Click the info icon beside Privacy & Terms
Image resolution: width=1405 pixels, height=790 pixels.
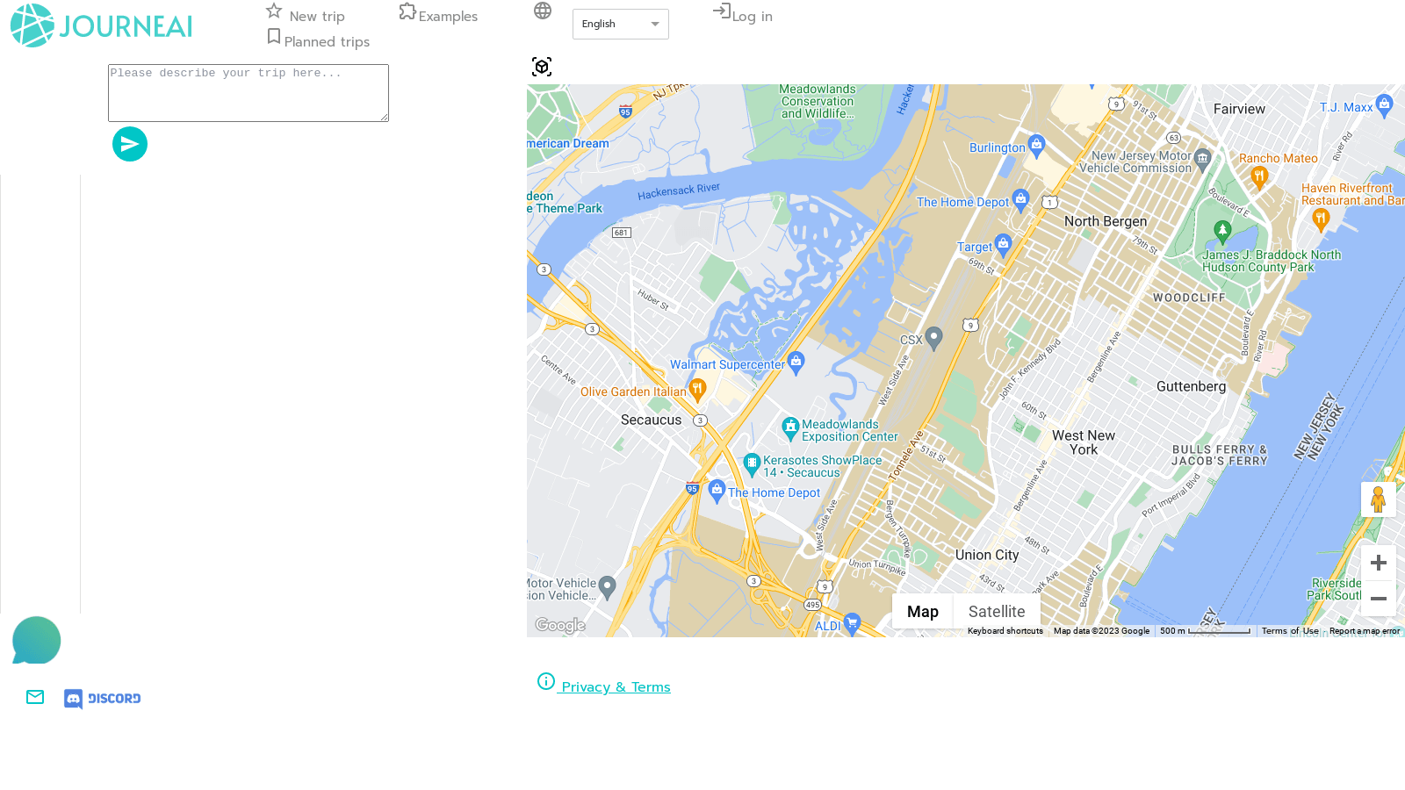[546, 681]
